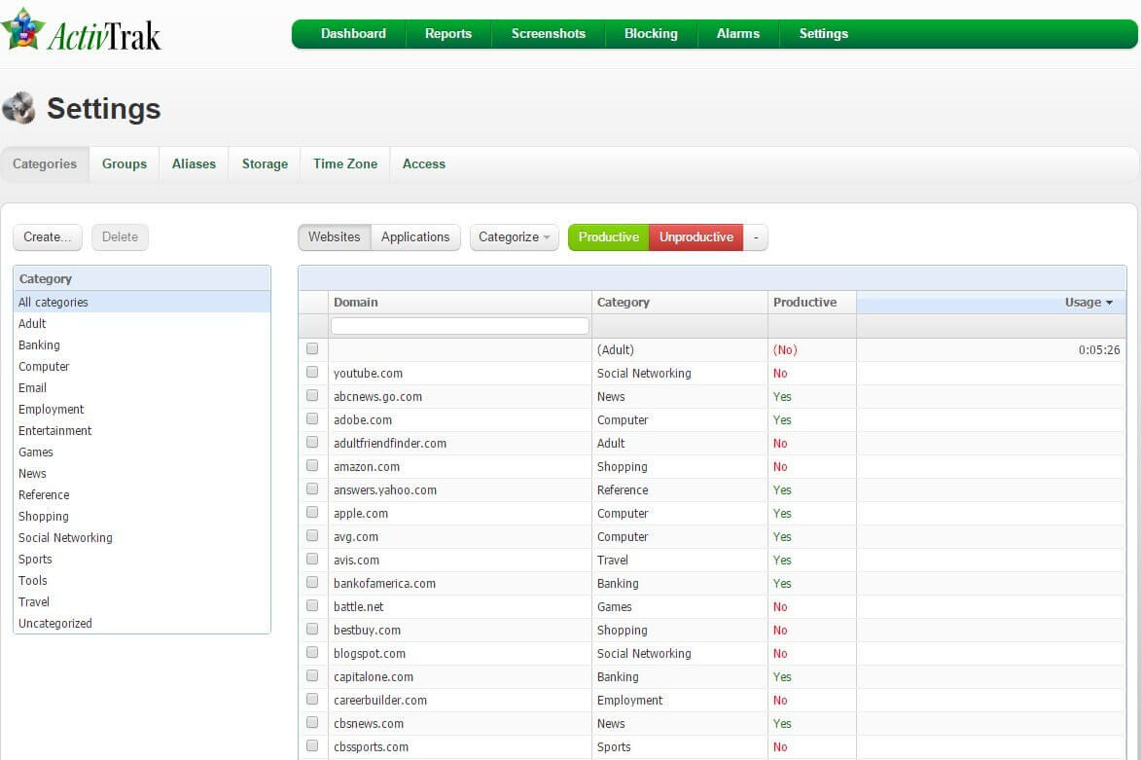
Task: Mark selection as Productive
Action: tap(608, 237)
